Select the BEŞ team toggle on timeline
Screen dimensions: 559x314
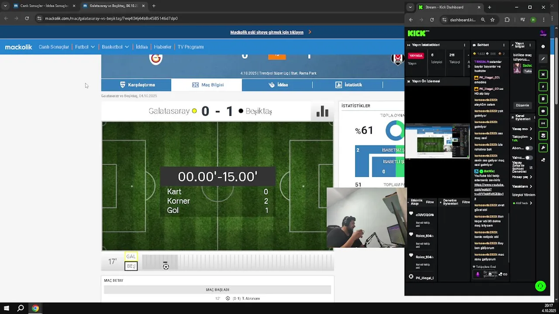[x=131, y=266]
